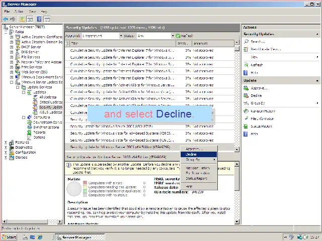The height and width of the screenshot is (241, 322).
Task: Click the Status Report icon
Action: point(246,126)
